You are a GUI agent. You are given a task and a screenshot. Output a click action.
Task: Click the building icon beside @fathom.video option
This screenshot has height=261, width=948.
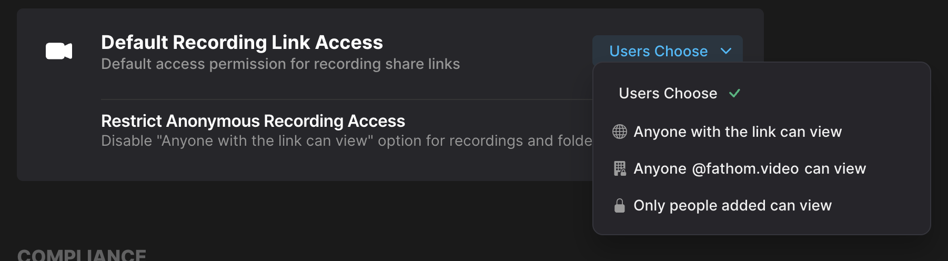coord(620,168)
